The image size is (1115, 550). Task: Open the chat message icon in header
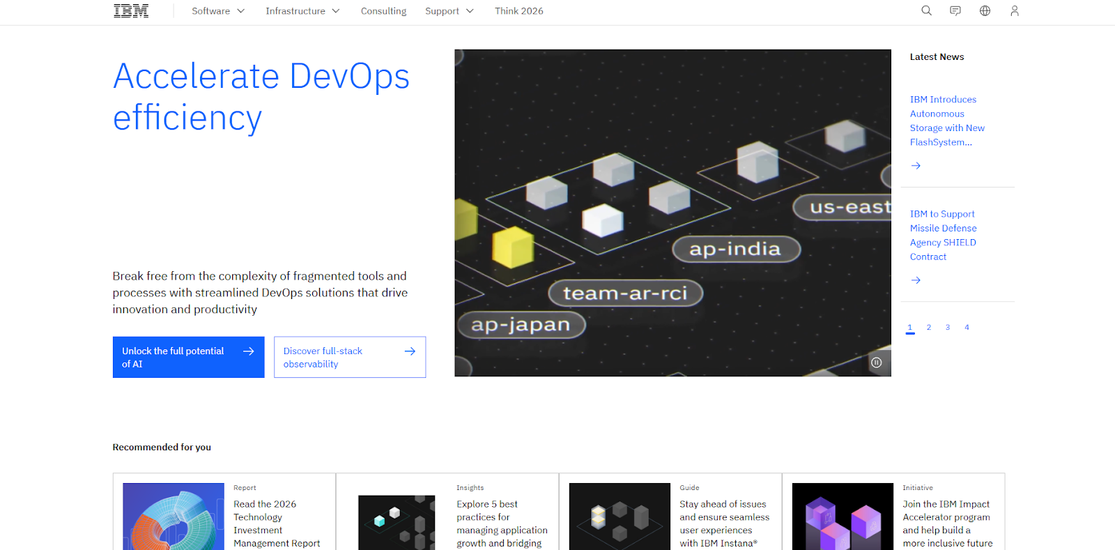pyautogui.click(x=955, y=11)
